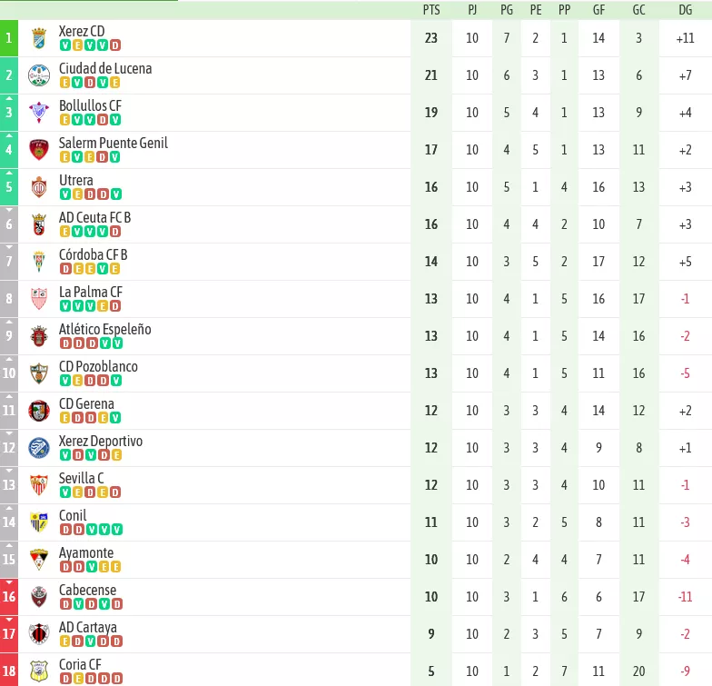Open the Xerez Deportivo team link
This screenshot has height=686, width=712.
tap(101, 442)
